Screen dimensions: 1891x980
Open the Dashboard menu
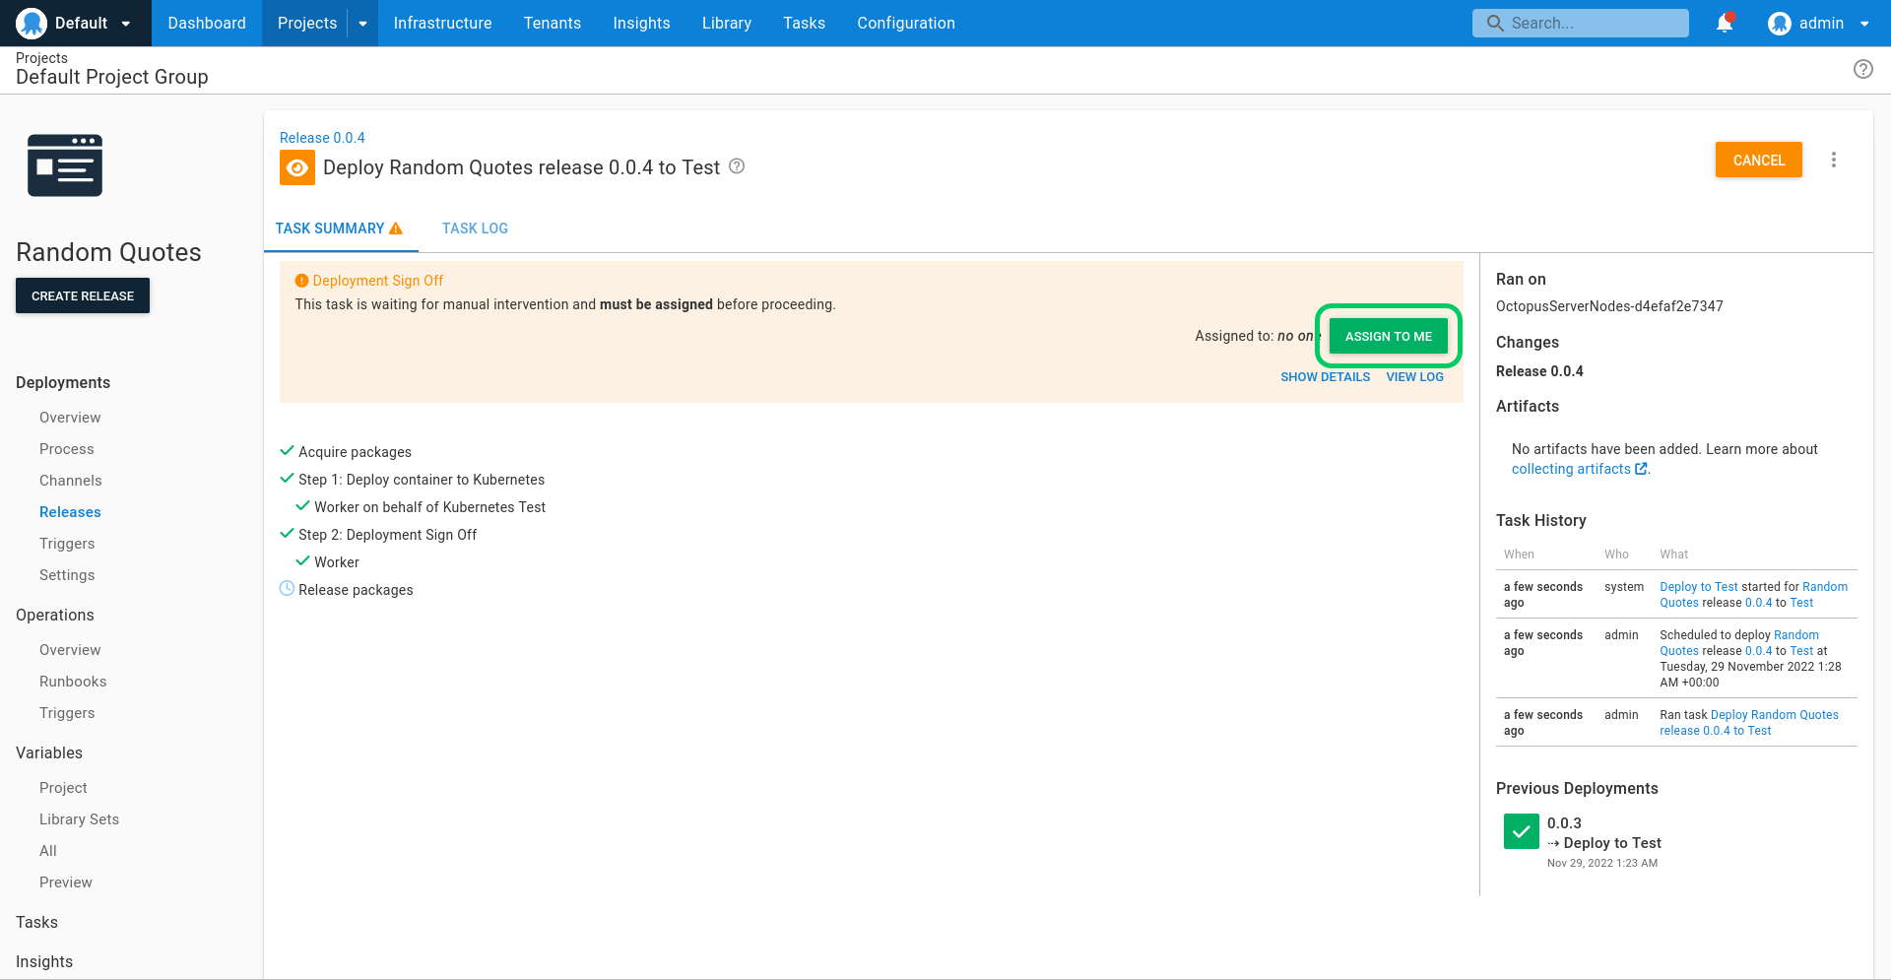(x=207, y=23)
